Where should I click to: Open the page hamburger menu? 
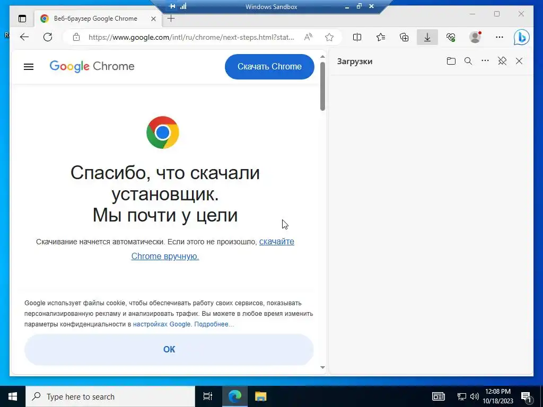click(x=29, y=66)
